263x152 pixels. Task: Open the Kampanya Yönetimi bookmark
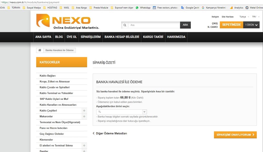click(214, 8)
